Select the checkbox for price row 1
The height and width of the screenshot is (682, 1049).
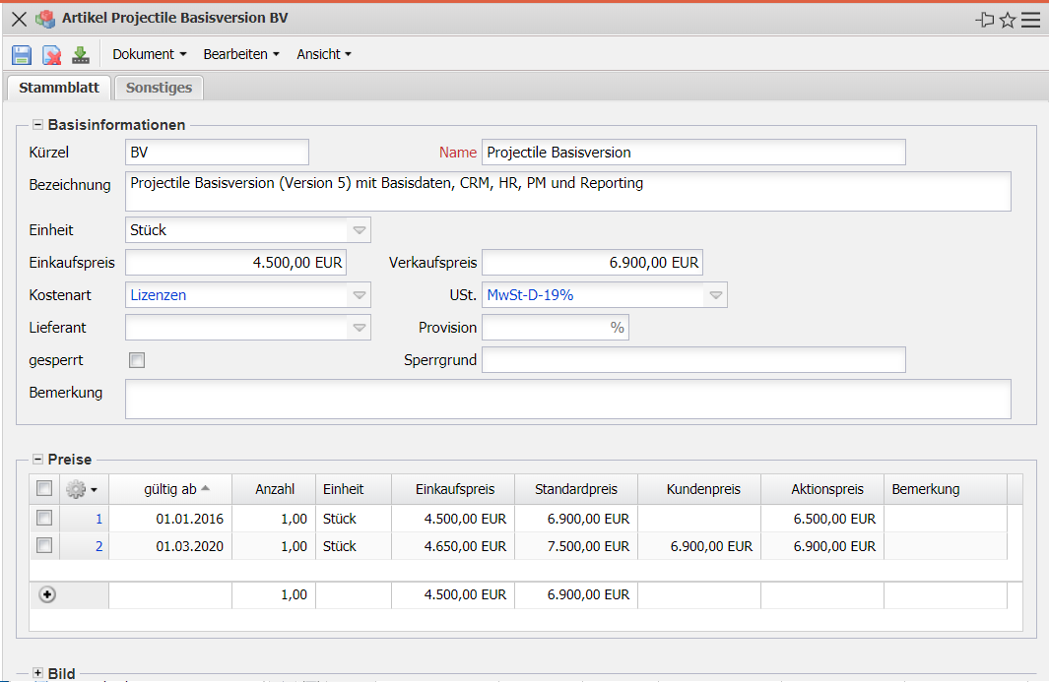point(44,519)
